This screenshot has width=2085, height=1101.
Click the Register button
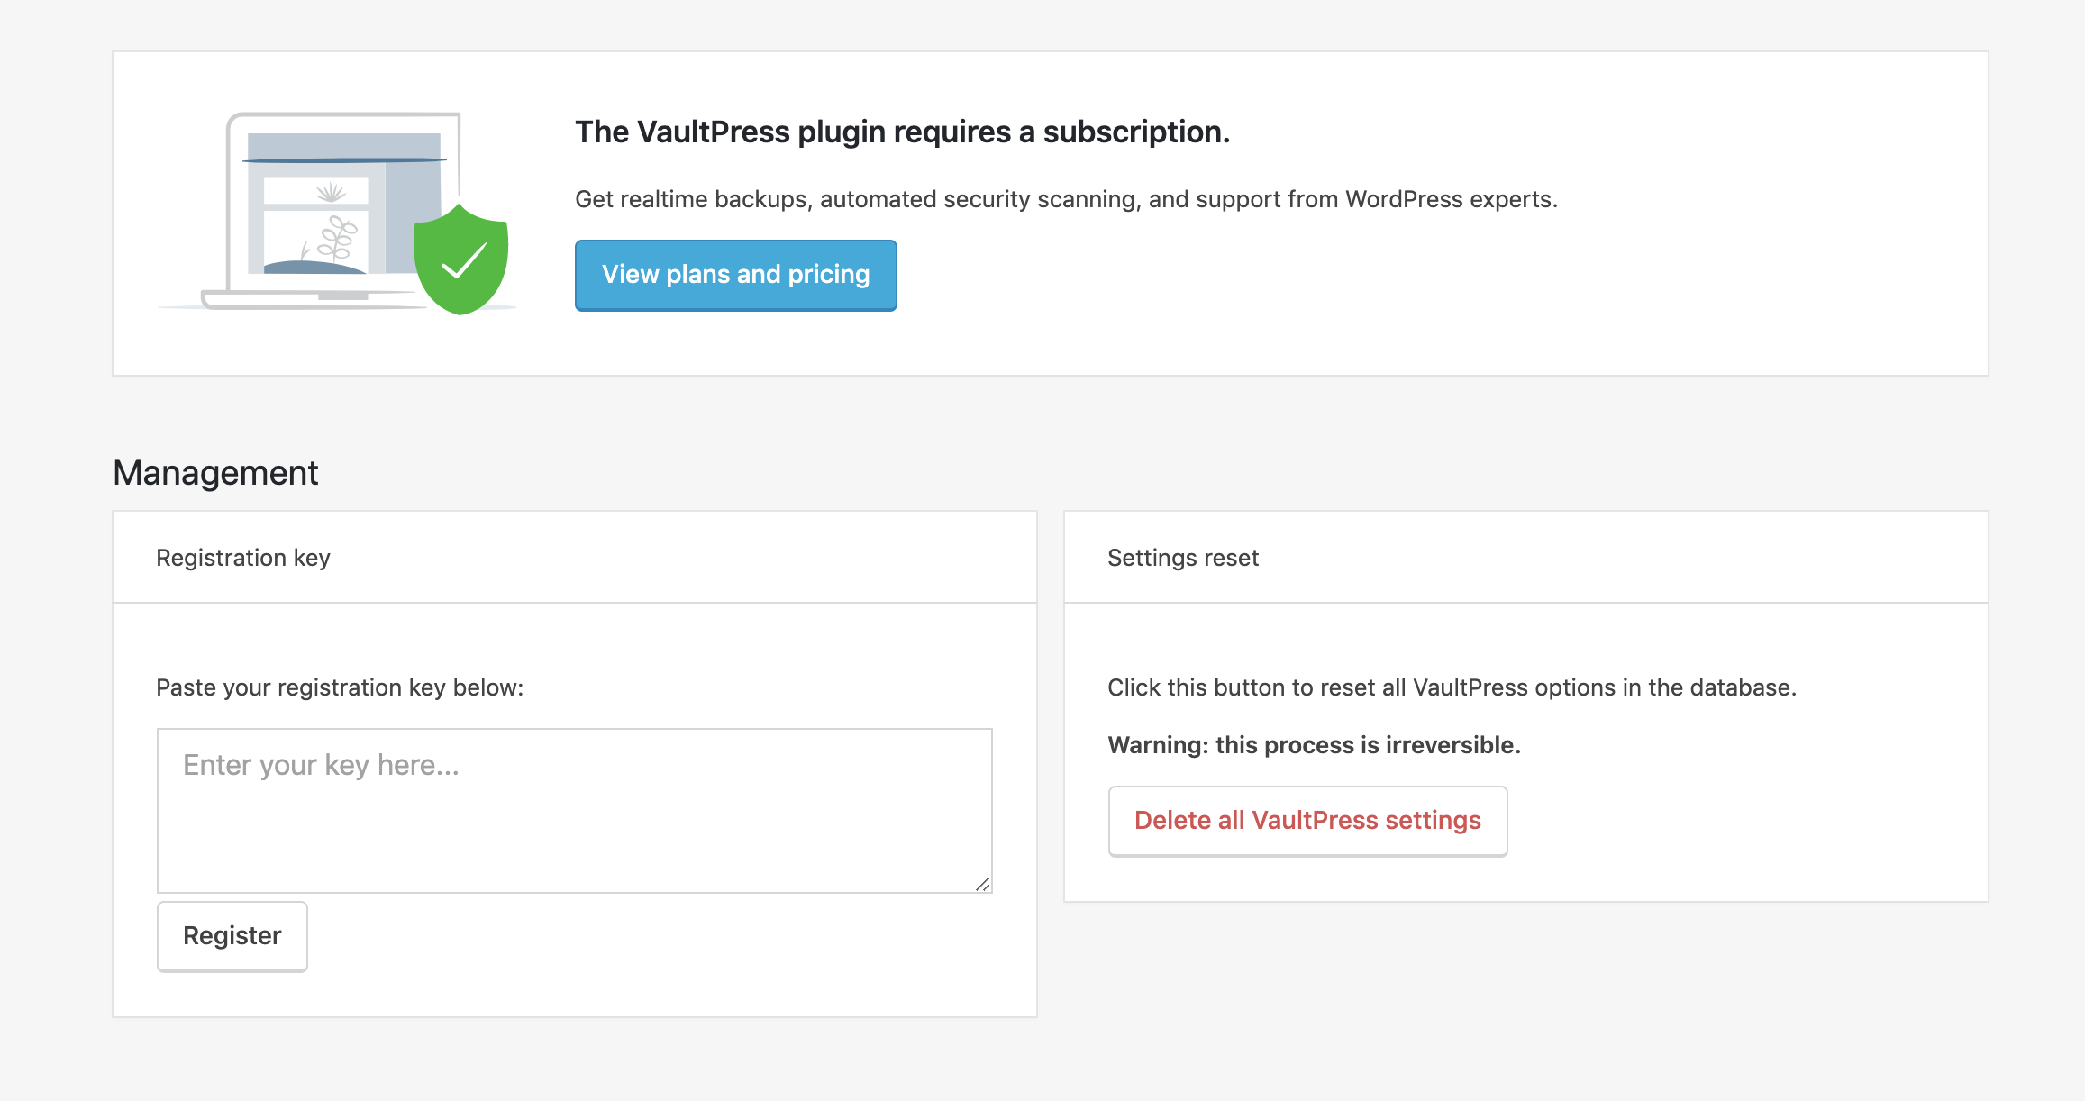[232, 936]
